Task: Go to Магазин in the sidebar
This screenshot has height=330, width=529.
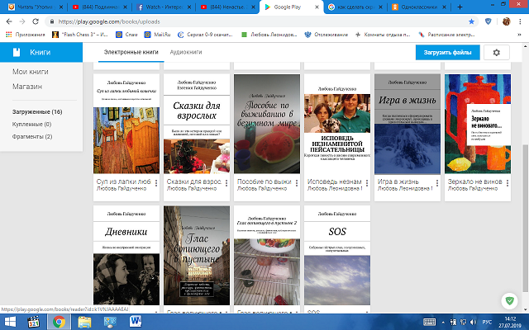Action: [27, 85]
